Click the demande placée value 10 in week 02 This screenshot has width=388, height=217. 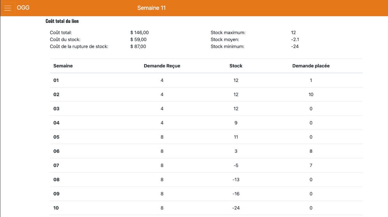click(311, 94)
